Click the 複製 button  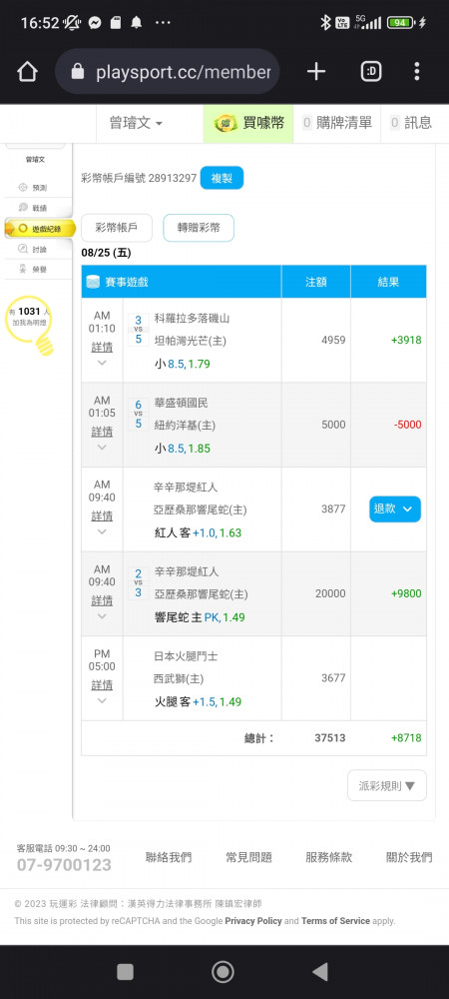pos(222,178)
